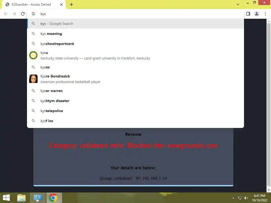Pick the 'kysf inc' suggestion
Image resolution: width=271 pixels, height=203 pixels.
pyautogui.click(x=135, y=121)
